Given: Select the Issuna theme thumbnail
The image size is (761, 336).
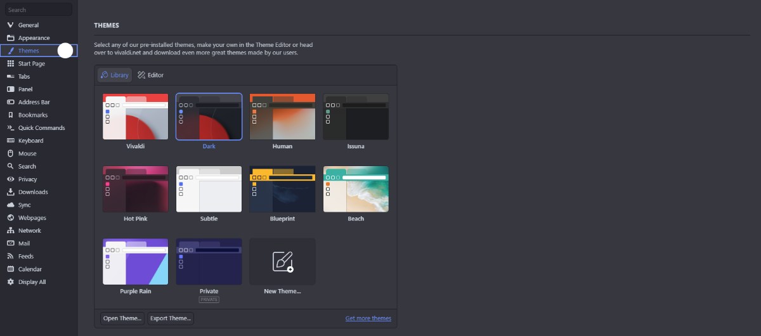Looking at the screenshot, I should [x=356, y=117].
